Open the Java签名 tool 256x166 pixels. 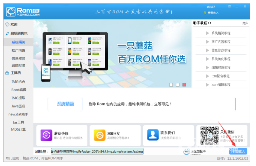(18, 106)
